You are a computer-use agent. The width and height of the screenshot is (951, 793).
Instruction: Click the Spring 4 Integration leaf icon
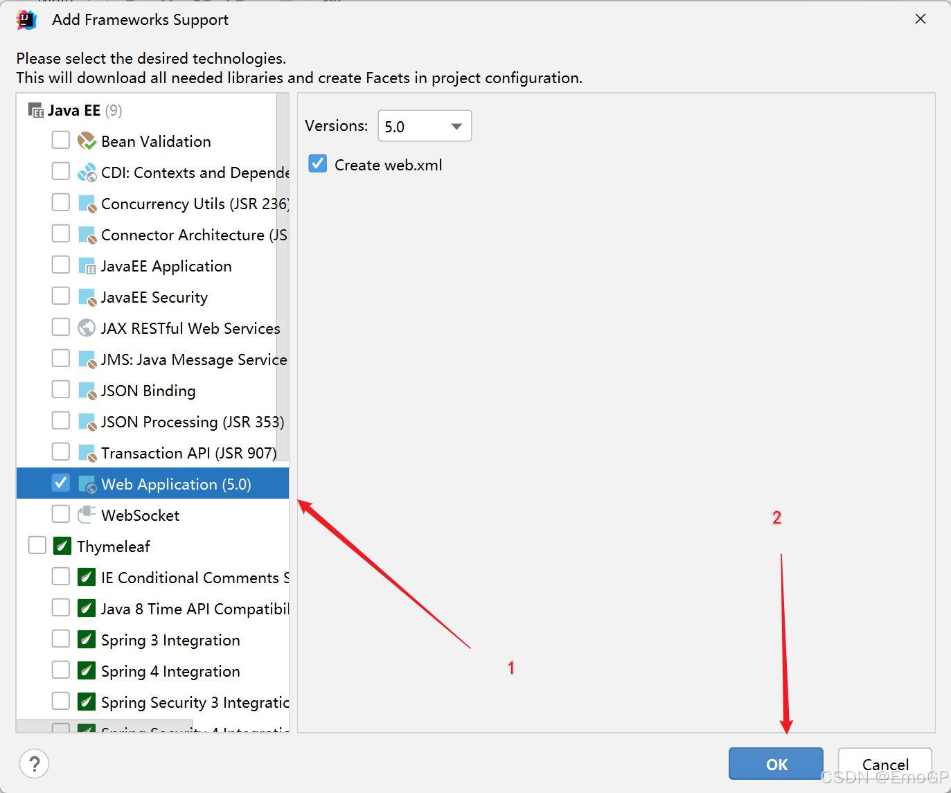coord(87,670)
